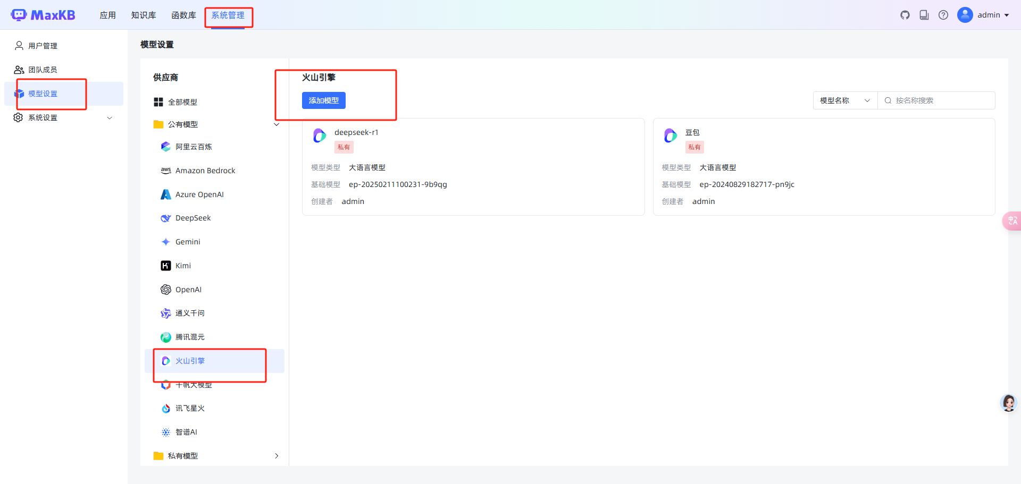Click the 私有 tag on 豆包
The image size is (1021, 484).
(694, 147)
